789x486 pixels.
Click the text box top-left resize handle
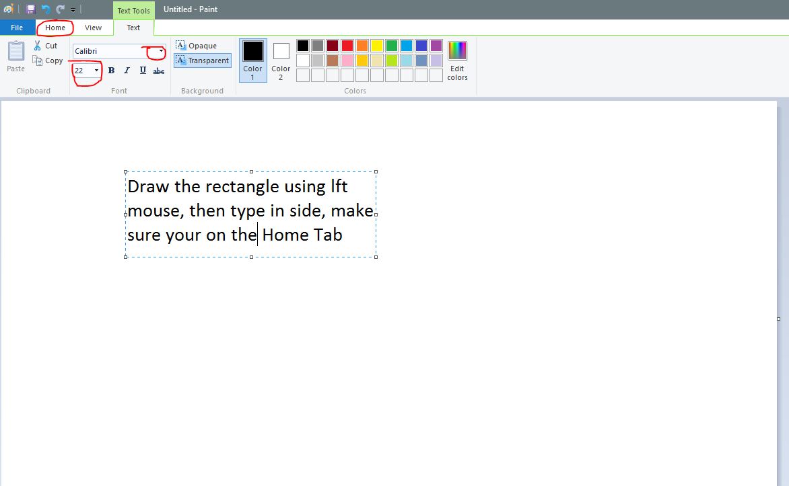click(x=125, y=172)
